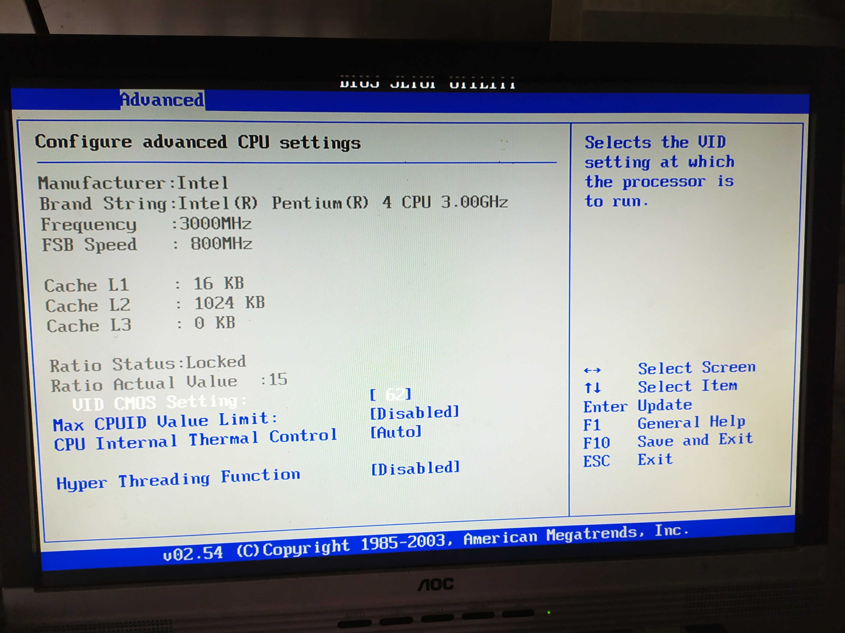The width and height of the screenshot is (845, 633).
Task: Select Max CPUID Value Limit option
Action: pos(165,422)
